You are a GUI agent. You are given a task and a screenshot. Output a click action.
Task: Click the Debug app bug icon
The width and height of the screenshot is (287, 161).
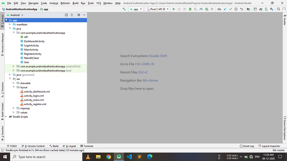pos(190,9)
